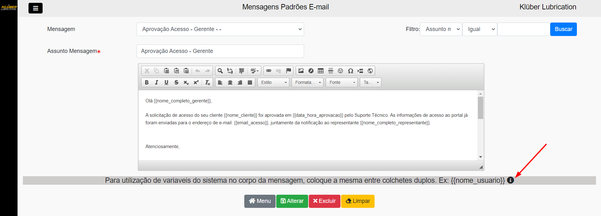Expand the Estilo style dropdown
601x216 pixels.
tap(273, 82)
